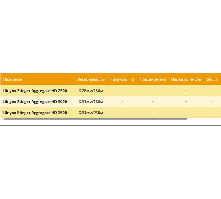Click the Название column header
Image resolution: width=221 pixels, height=199 pixels.
point(13,79)
